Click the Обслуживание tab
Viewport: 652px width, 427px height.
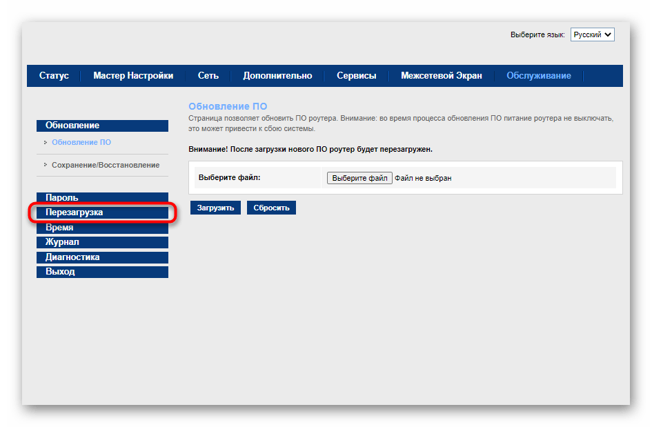click(538, 76)
